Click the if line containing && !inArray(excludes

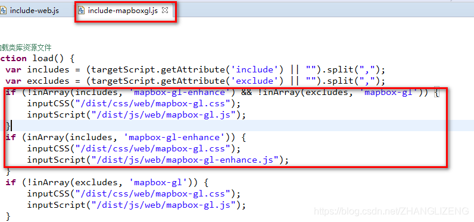click(222, 93)
